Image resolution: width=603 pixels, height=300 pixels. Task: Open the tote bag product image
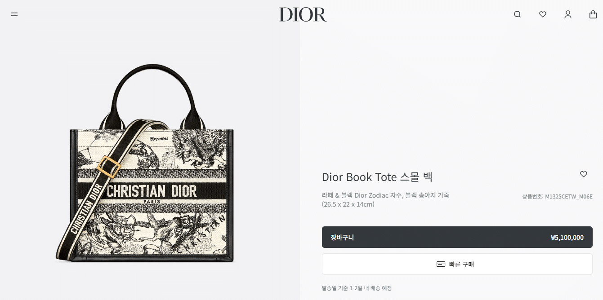[145, 163]
